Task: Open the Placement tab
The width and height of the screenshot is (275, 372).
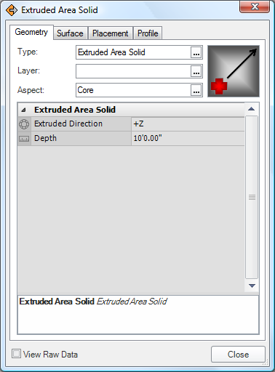Action: click(111, 33)
